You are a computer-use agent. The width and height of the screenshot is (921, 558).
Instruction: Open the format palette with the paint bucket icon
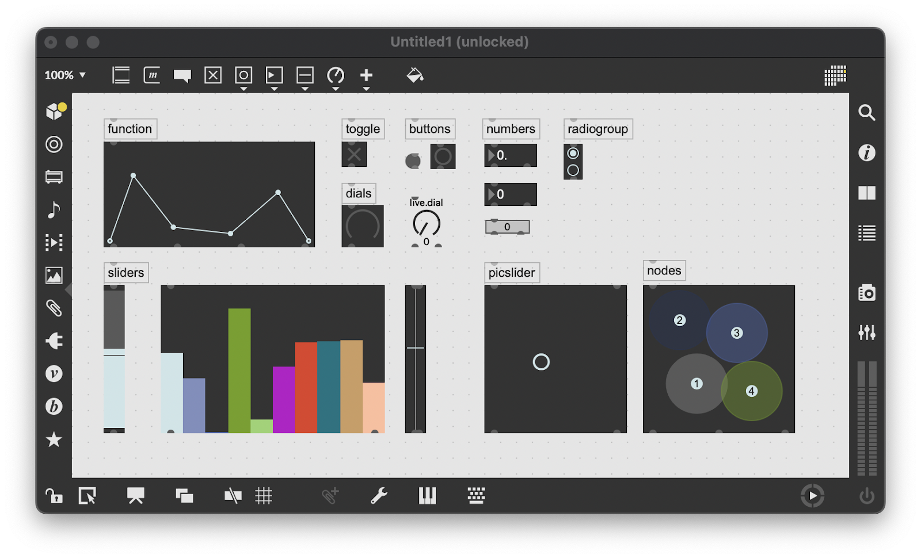coord(415,75)
